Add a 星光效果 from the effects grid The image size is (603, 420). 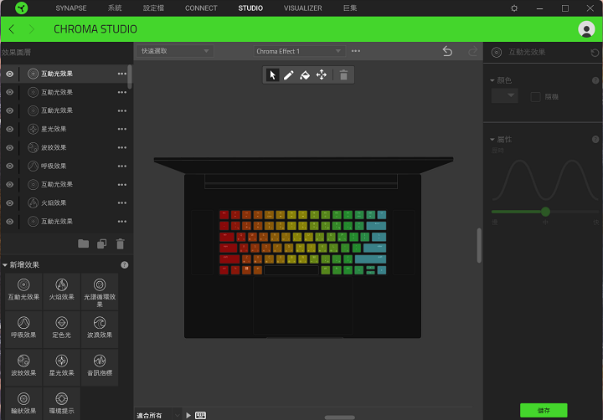click(61, 366)
